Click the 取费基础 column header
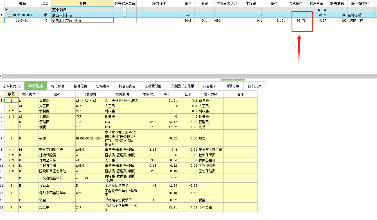 337,4
